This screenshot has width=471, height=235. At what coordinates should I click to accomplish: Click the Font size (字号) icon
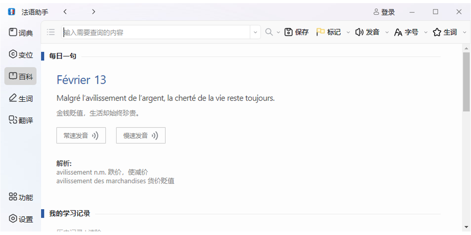[398, 33]
